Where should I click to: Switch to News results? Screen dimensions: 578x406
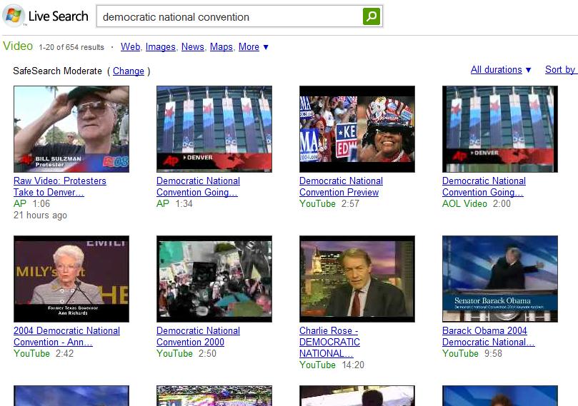(x=192, y=47)
